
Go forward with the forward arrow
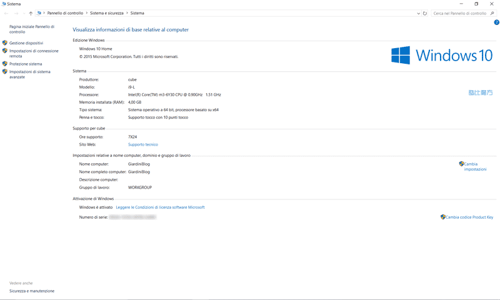(16, 13)
